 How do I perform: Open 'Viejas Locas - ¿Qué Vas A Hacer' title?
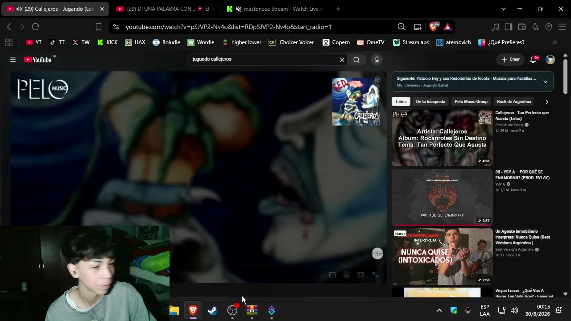click(x=524, y=293)
